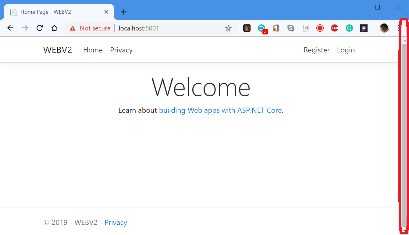Click the scrollbar up arrow
Image resolution: width=409 pixels, height=235 pixels.
coord(405,40)
